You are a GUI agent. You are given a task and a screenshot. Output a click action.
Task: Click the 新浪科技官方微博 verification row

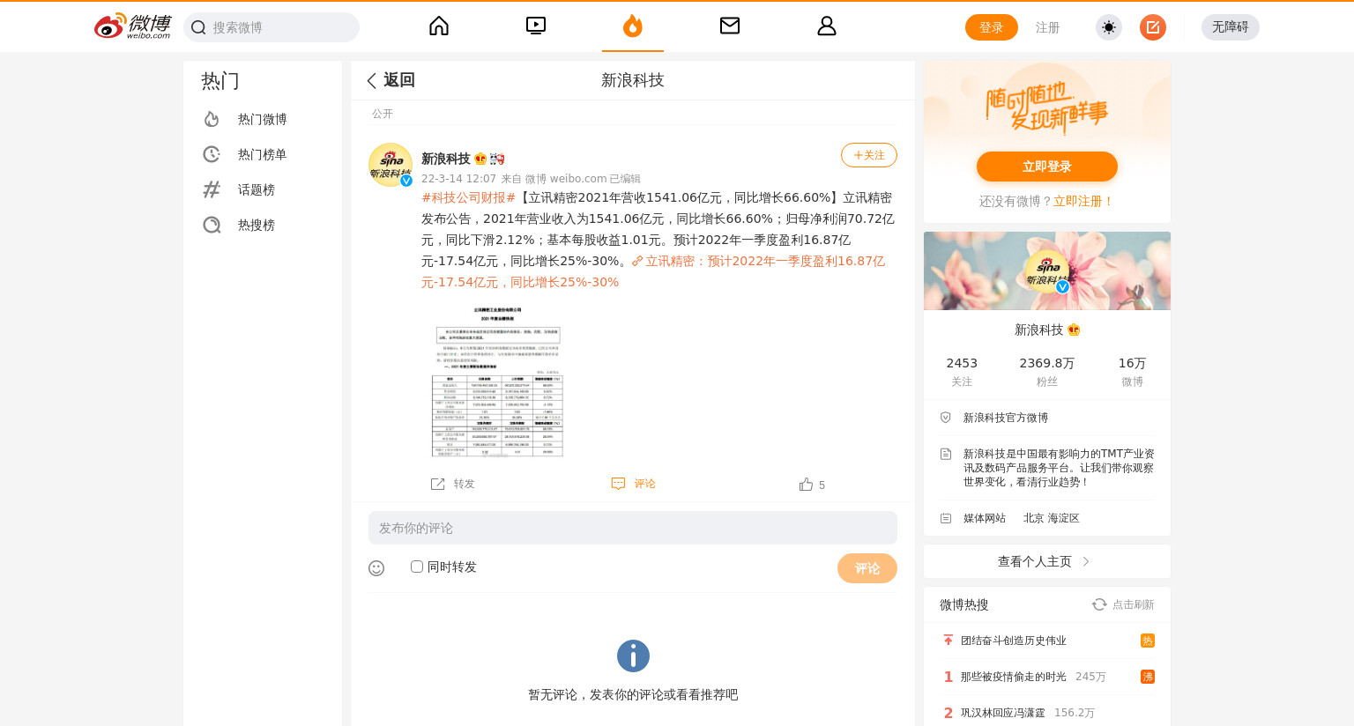coord(1047,418)
